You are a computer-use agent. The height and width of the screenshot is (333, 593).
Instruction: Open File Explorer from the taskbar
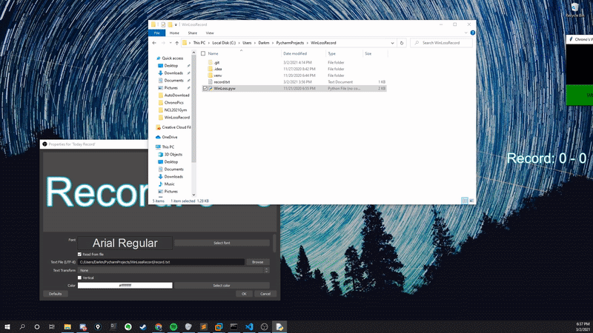pyautogui.click(x=67, y=327)
